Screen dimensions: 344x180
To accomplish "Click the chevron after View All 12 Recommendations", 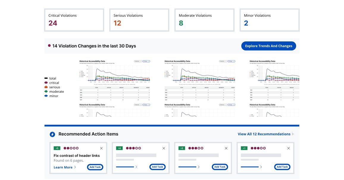I will click(293, 134).
